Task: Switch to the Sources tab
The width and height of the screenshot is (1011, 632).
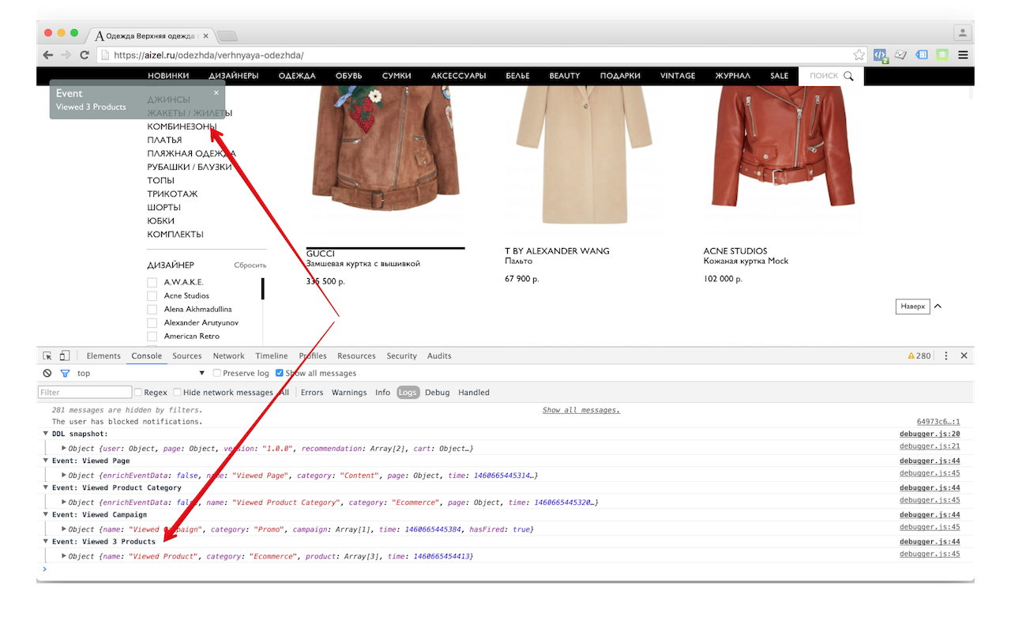Action: pyautogui.click(x=187, y=356)
